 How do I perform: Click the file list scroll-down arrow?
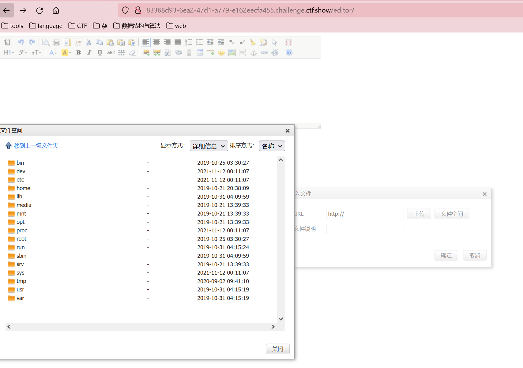280,319
